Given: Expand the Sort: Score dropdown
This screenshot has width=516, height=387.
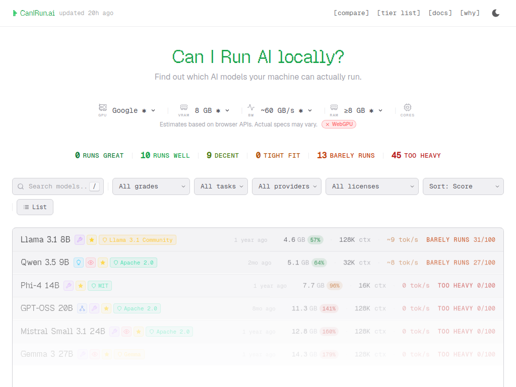Looking at the screenshot, I should click(x=463, y=186).
